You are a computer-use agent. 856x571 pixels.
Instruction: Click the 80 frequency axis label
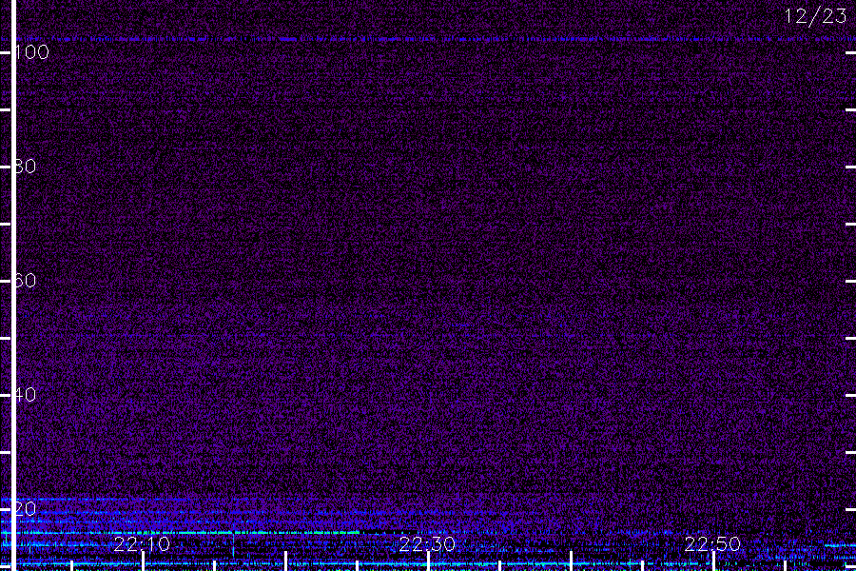point(25,167)
